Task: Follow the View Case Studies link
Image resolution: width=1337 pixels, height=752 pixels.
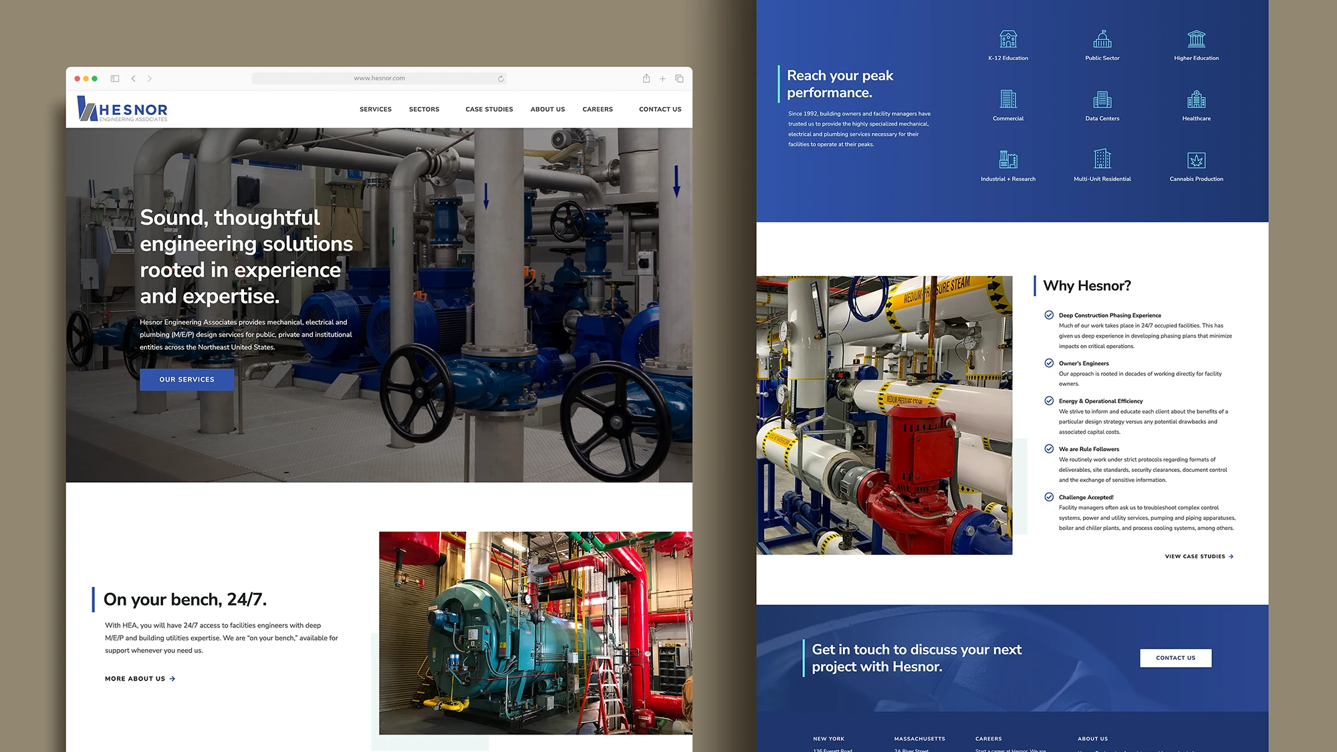Action: [x=1199, y=556]
